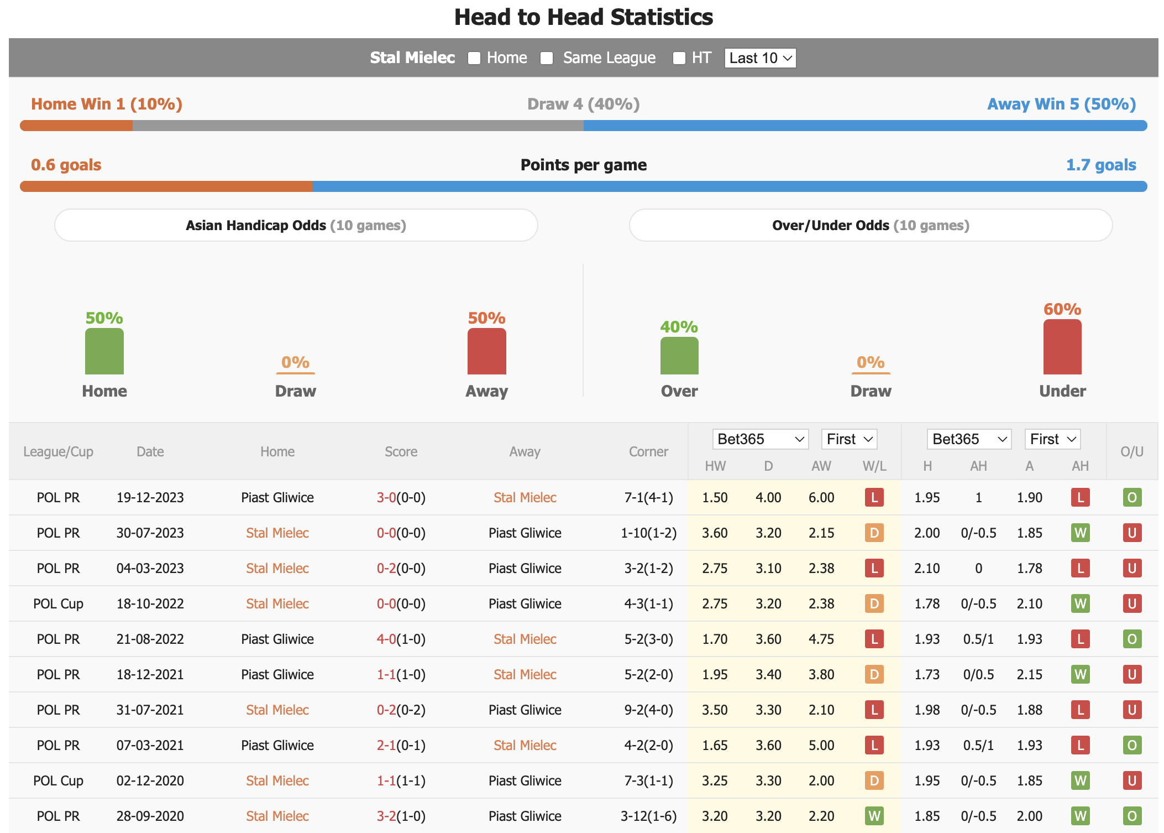Click green W/L win badge in 28-09-2020 row

(874, 816)
